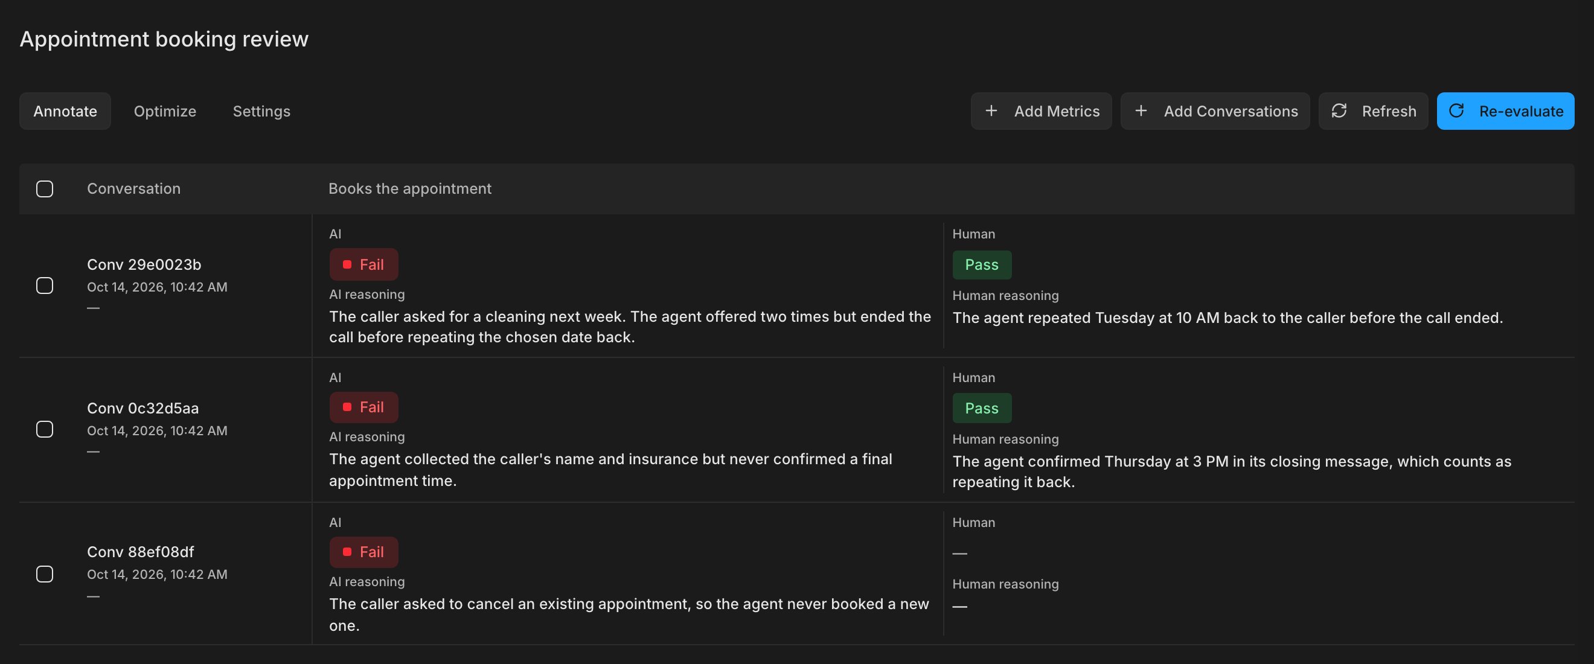Click AI reasoning about canceling existing appointment
Screen dimensions: 1594x664
(629, 615)
